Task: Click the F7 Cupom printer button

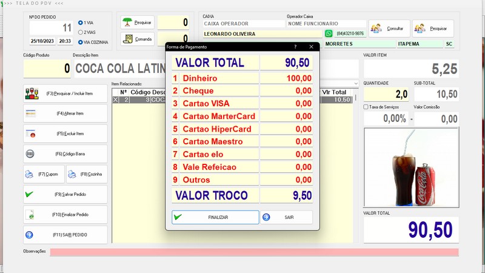Action: tap(44, 174)
